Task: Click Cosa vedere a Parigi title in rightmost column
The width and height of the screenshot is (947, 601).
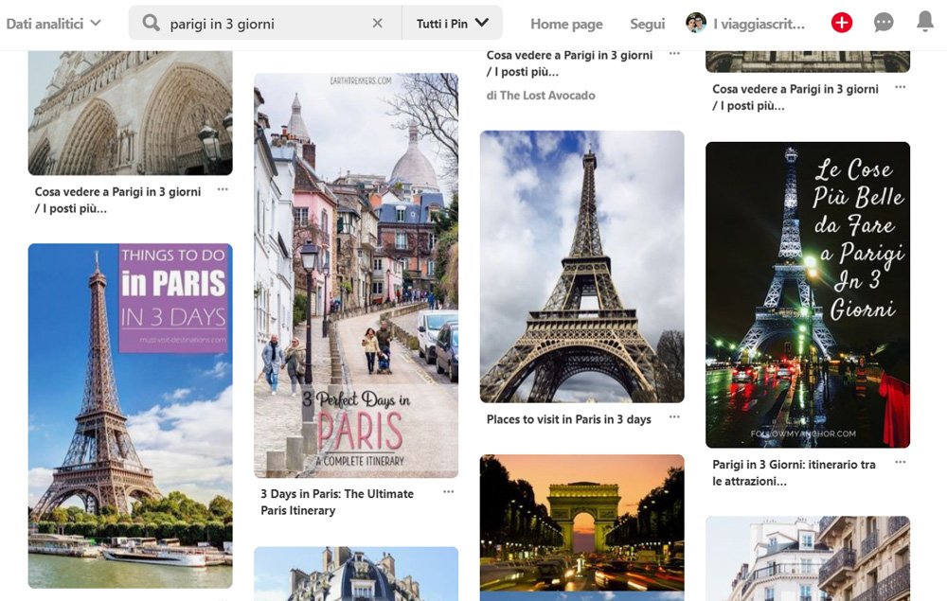Action: 795,97
